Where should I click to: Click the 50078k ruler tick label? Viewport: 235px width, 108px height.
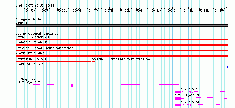109,11
